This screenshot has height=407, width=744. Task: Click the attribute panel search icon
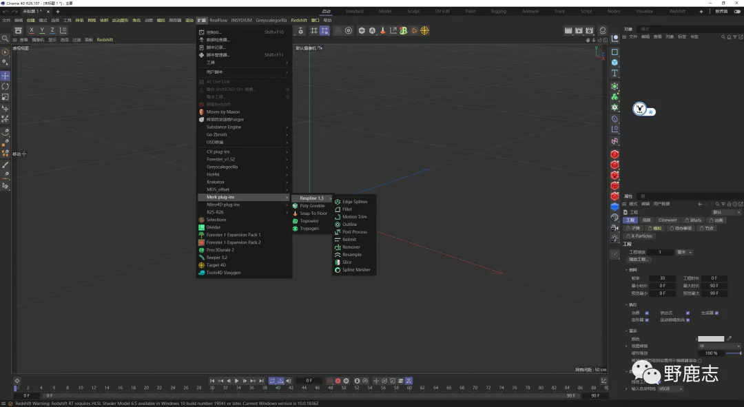point(717,204)
